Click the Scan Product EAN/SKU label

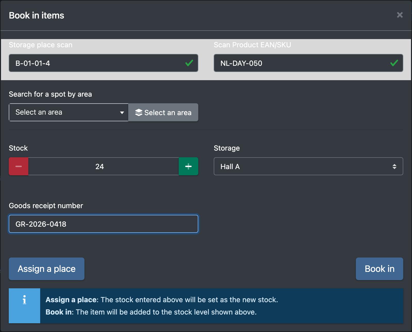pos(252,45)
